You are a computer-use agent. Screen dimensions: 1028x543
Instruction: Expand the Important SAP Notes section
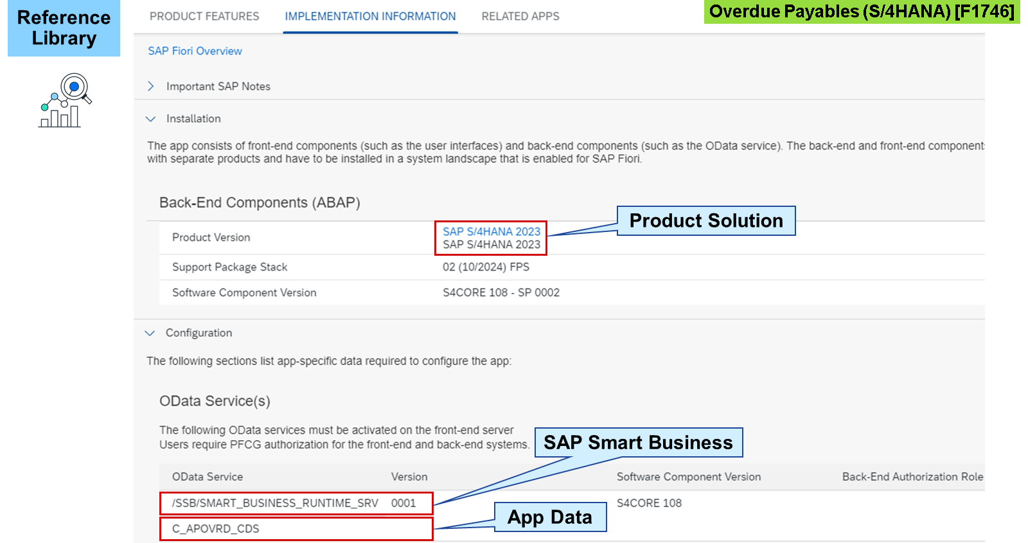(x=151, y=86)
